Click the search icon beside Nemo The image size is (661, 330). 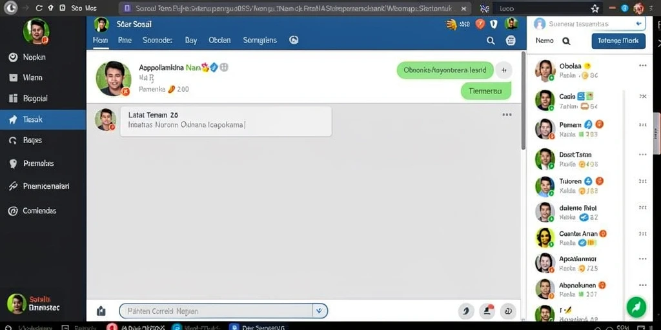click(x=566, y=41)
